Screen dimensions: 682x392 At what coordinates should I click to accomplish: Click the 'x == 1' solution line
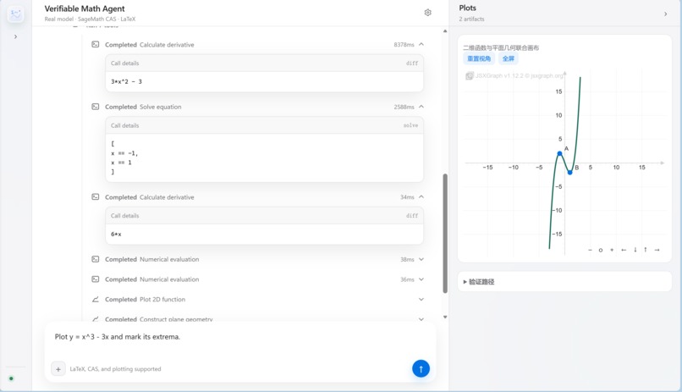click(x=121, y=163)
